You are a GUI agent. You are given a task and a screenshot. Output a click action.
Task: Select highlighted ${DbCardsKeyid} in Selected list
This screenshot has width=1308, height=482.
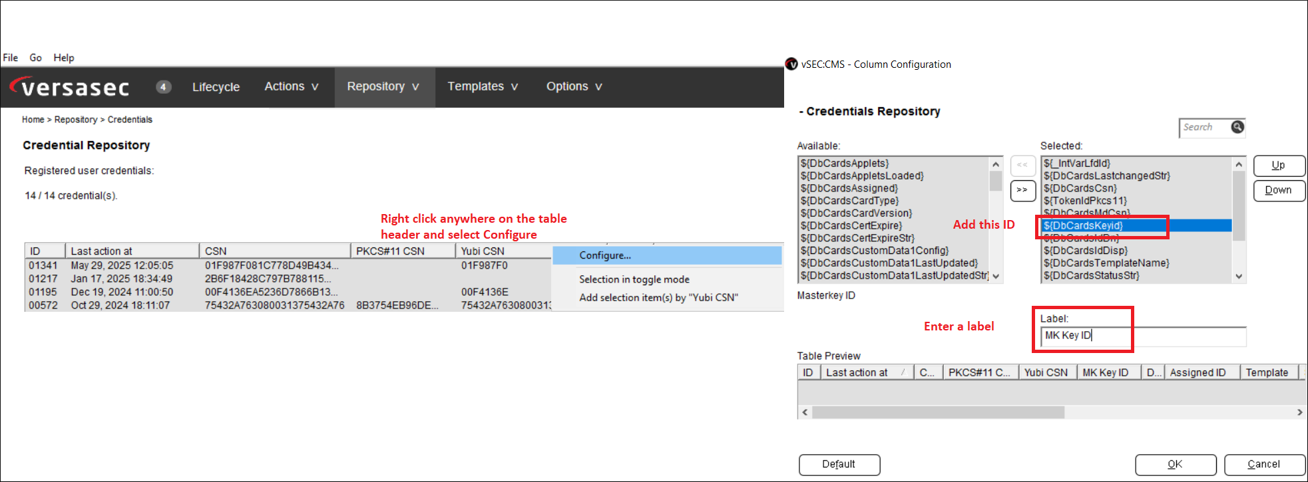1137,225
